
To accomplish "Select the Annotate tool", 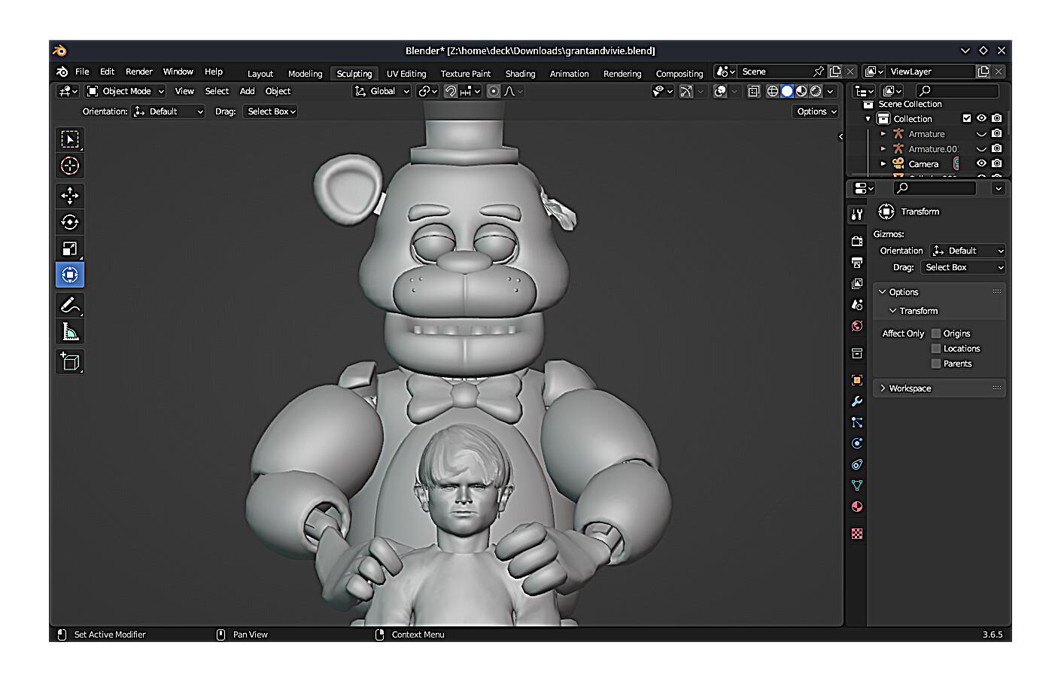I will coord(70,305).
